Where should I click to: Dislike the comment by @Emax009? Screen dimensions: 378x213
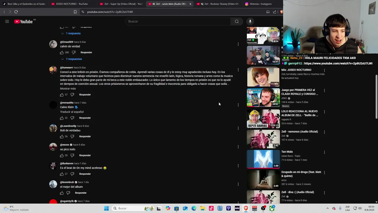74,52
